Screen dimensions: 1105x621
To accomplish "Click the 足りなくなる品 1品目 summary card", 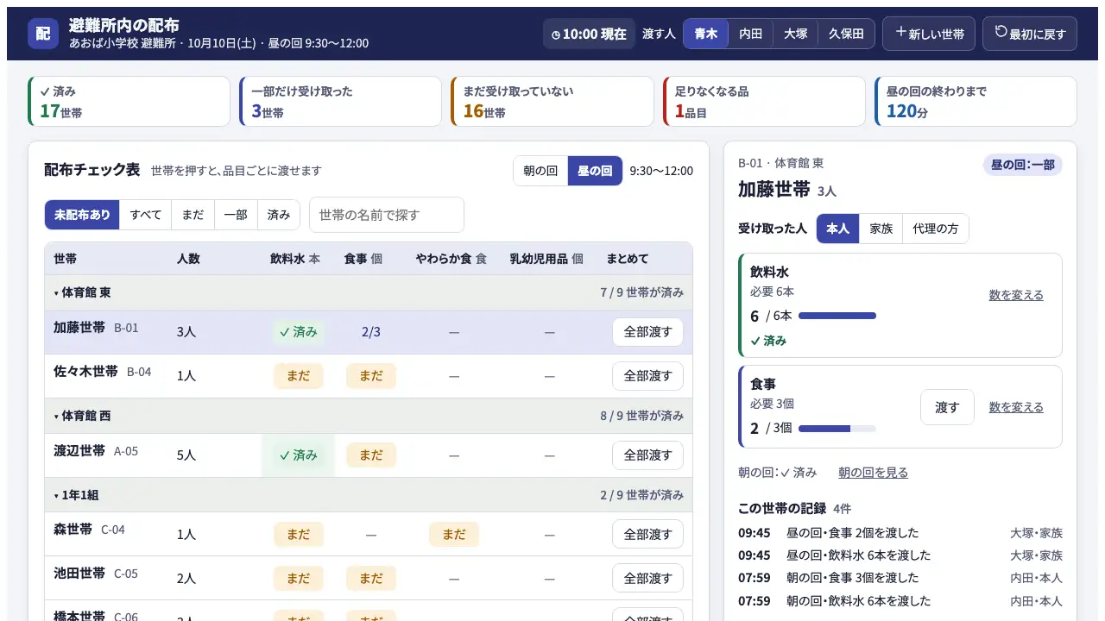I will [764, 102].
